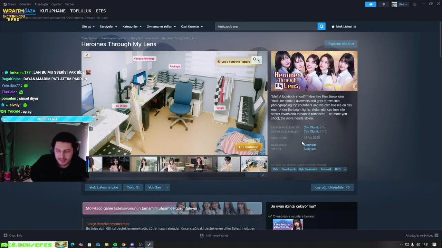
Task: Click the screenshot strip horizontal scrollbar handle
Action: (252, 175)
